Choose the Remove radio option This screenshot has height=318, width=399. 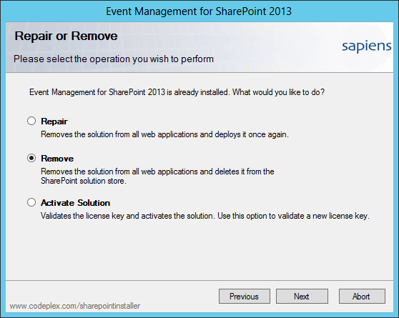point(31,158)
